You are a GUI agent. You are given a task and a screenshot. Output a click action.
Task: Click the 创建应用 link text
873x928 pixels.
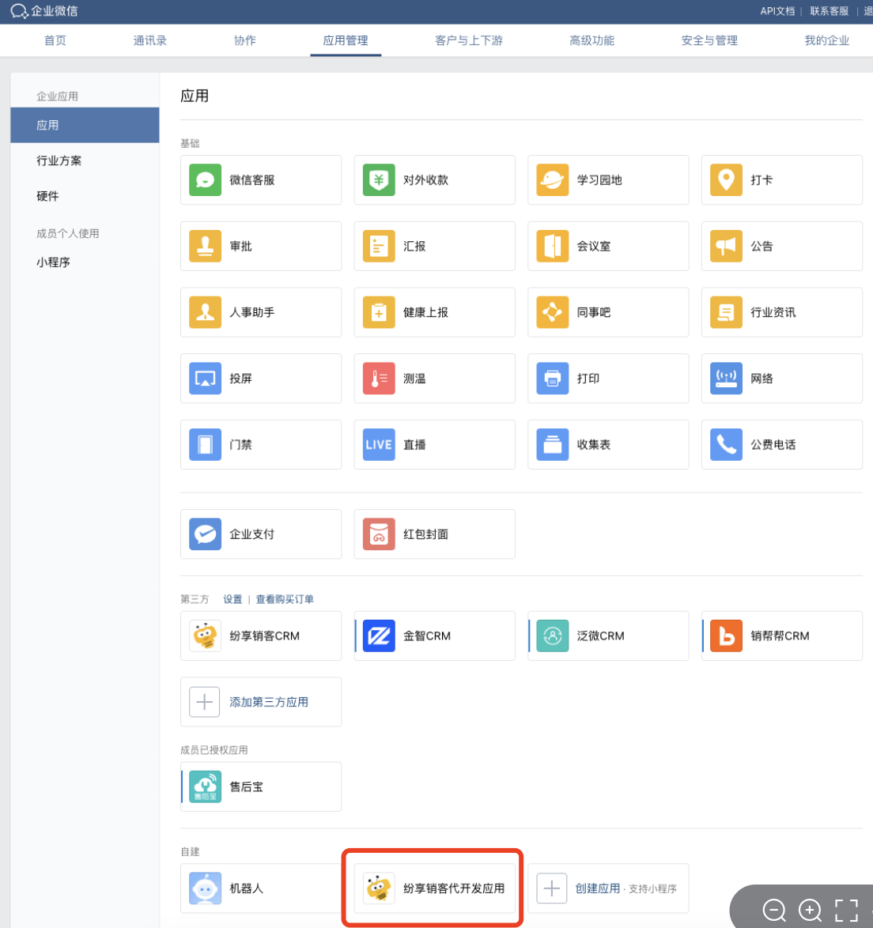tap(598, 889)
